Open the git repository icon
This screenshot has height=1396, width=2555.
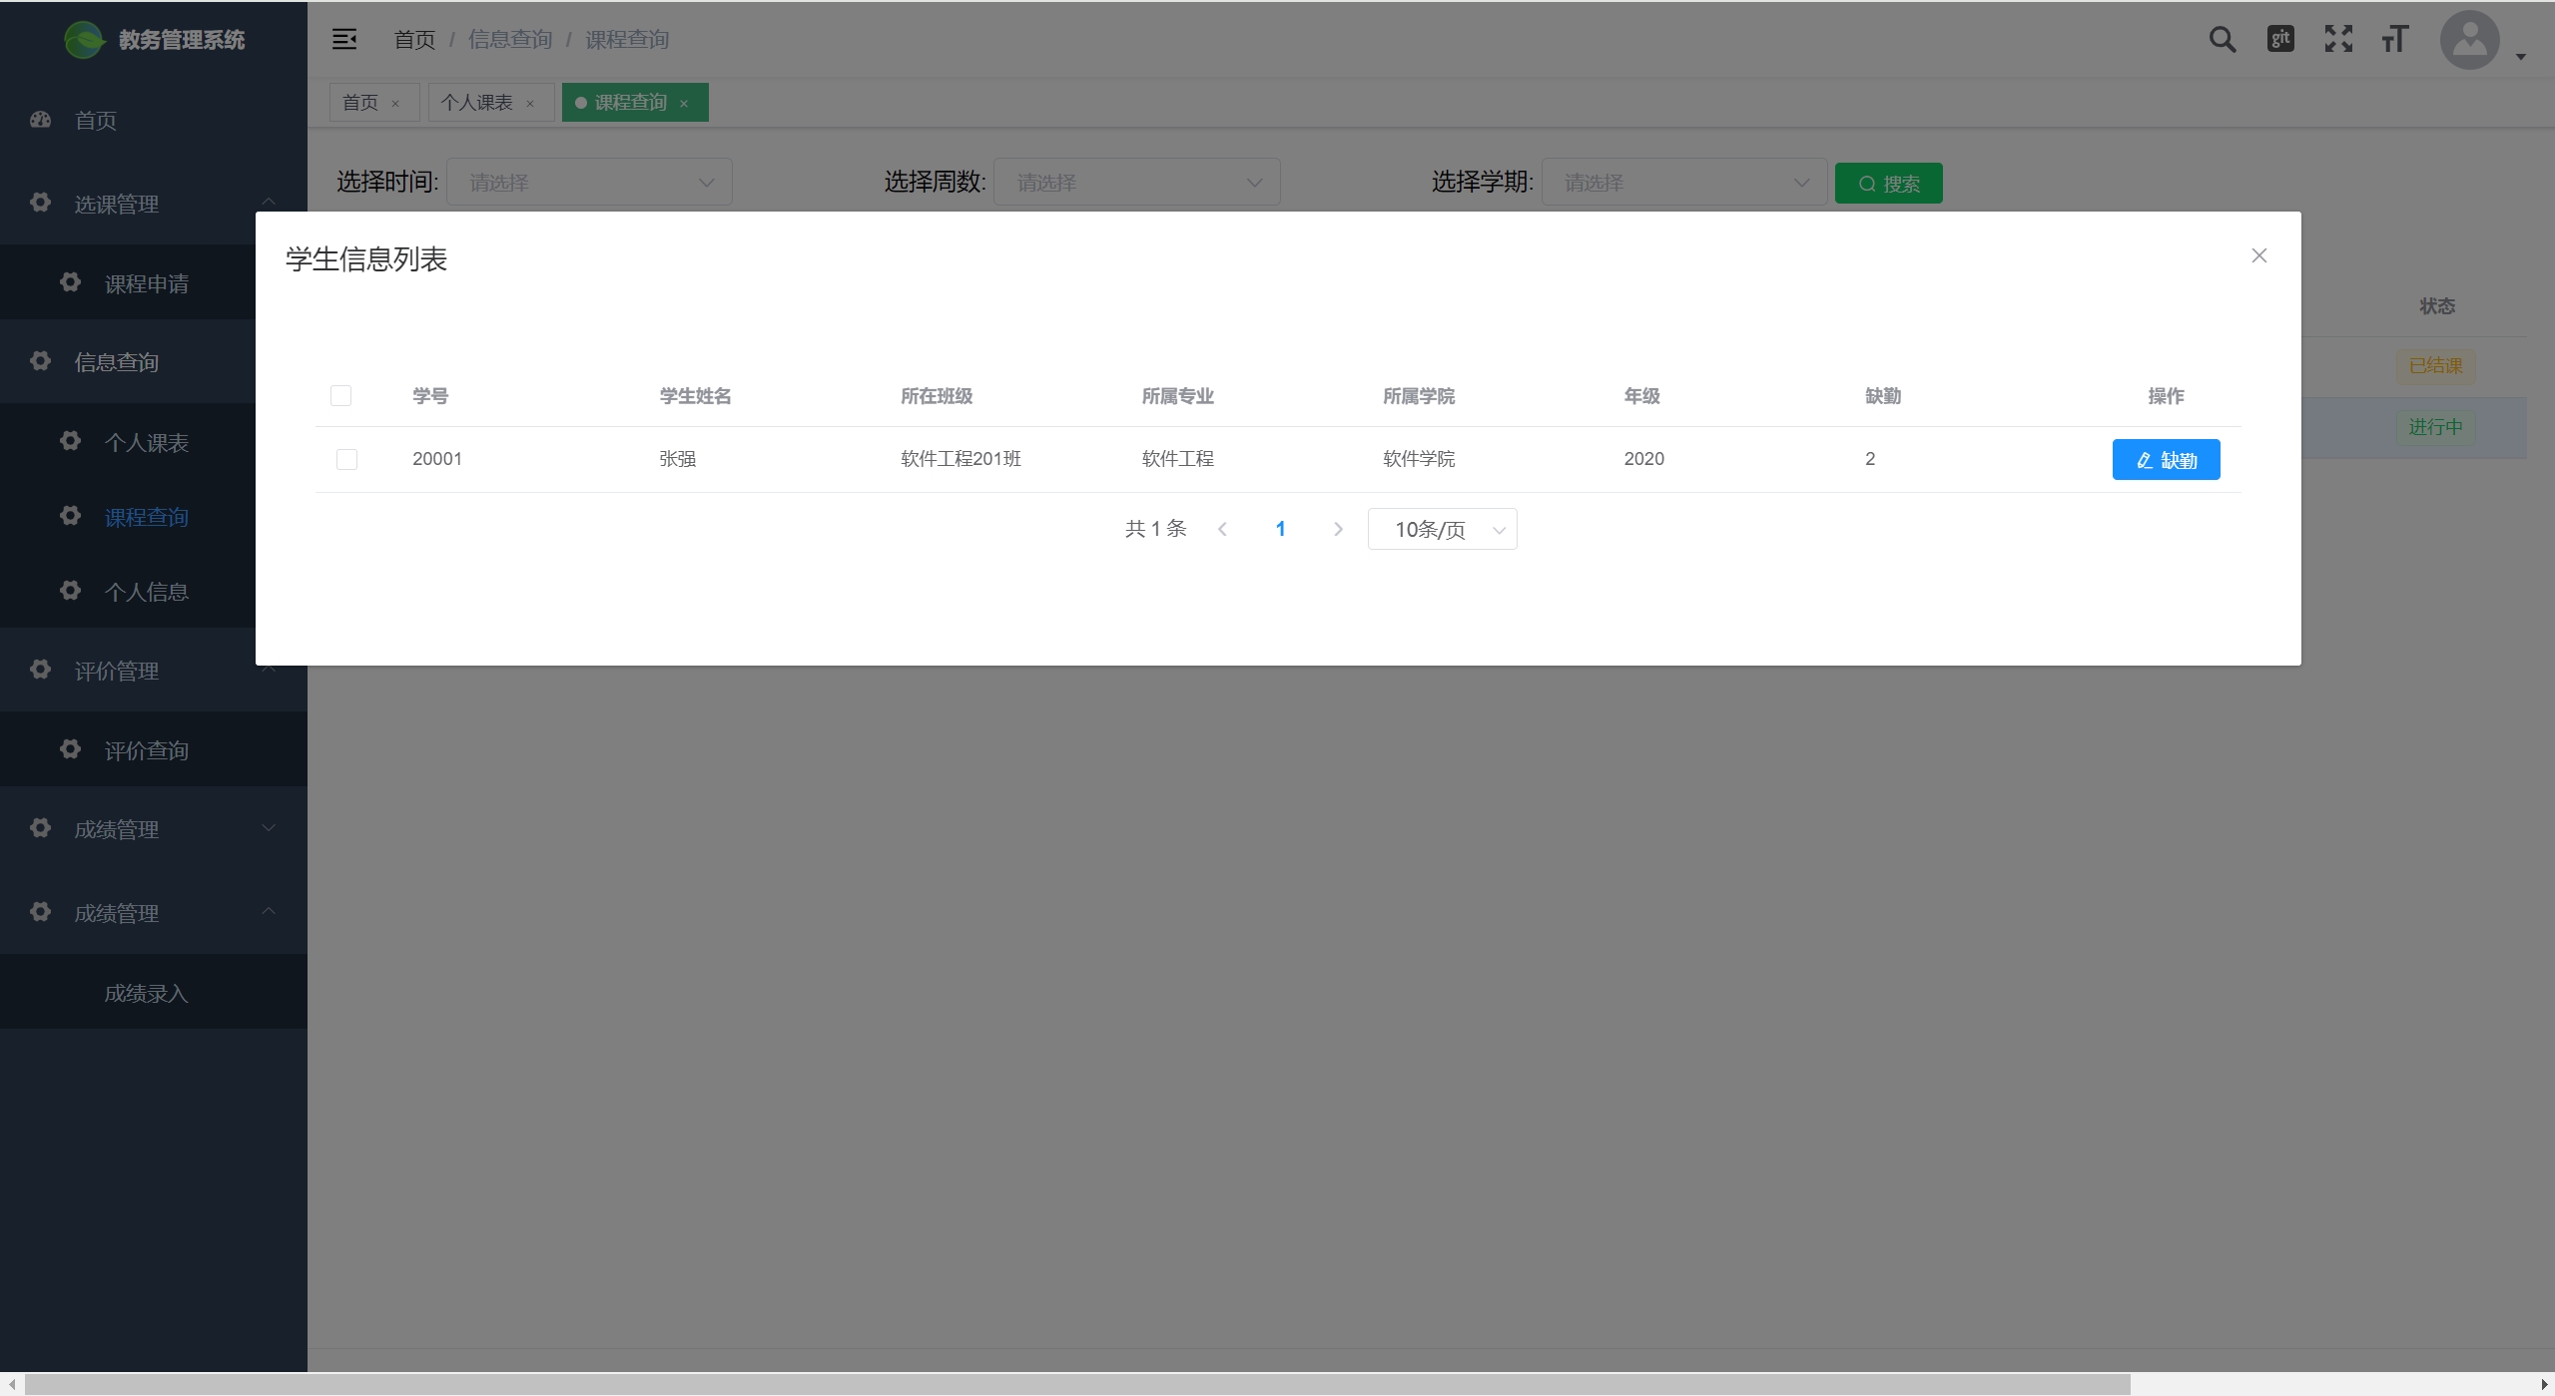click(2280, 39)
